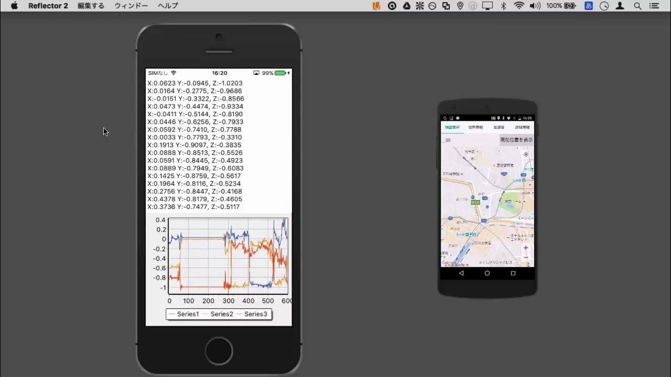Select the row starting X:0.1425 Y:-0.8759

194,176
